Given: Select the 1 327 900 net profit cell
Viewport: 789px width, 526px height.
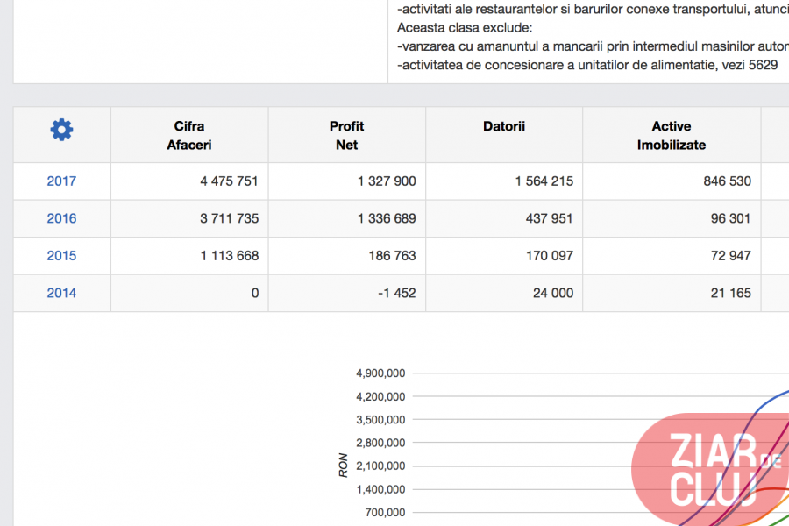Looking at the screenshot, I should pyautogui.click(x=387, y=181).
